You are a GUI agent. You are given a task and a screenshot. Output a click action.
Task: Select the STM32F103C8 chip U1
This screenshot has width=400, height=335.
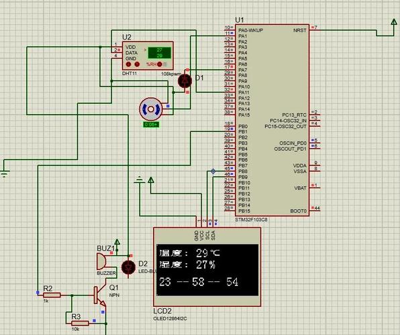272,120
